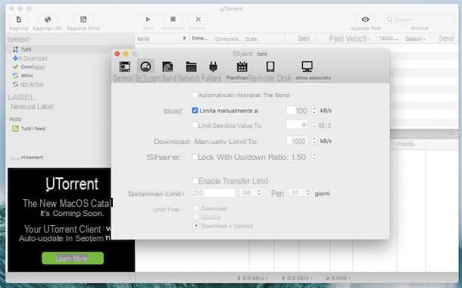
Task: Click the Aggiungi fonte feed icon
Action: click(83, 20)
